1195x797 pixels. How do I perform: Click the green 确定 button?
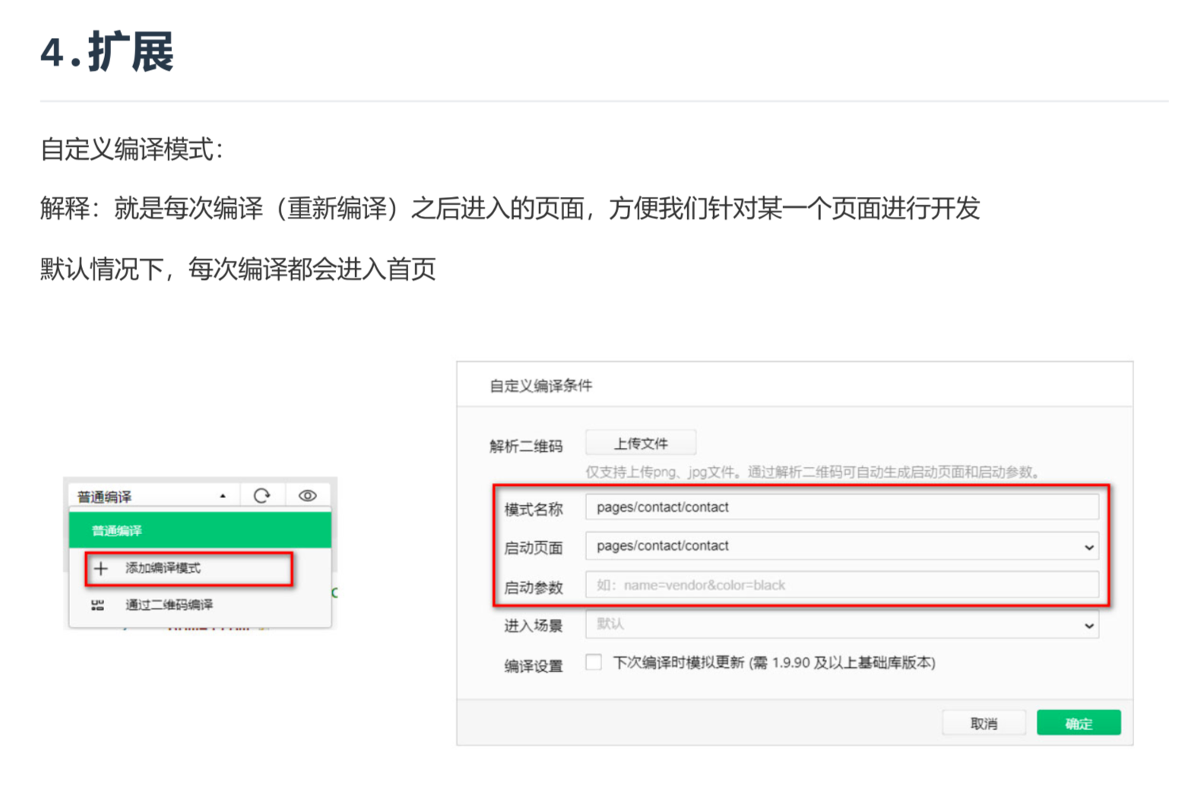coord(1079,723)
